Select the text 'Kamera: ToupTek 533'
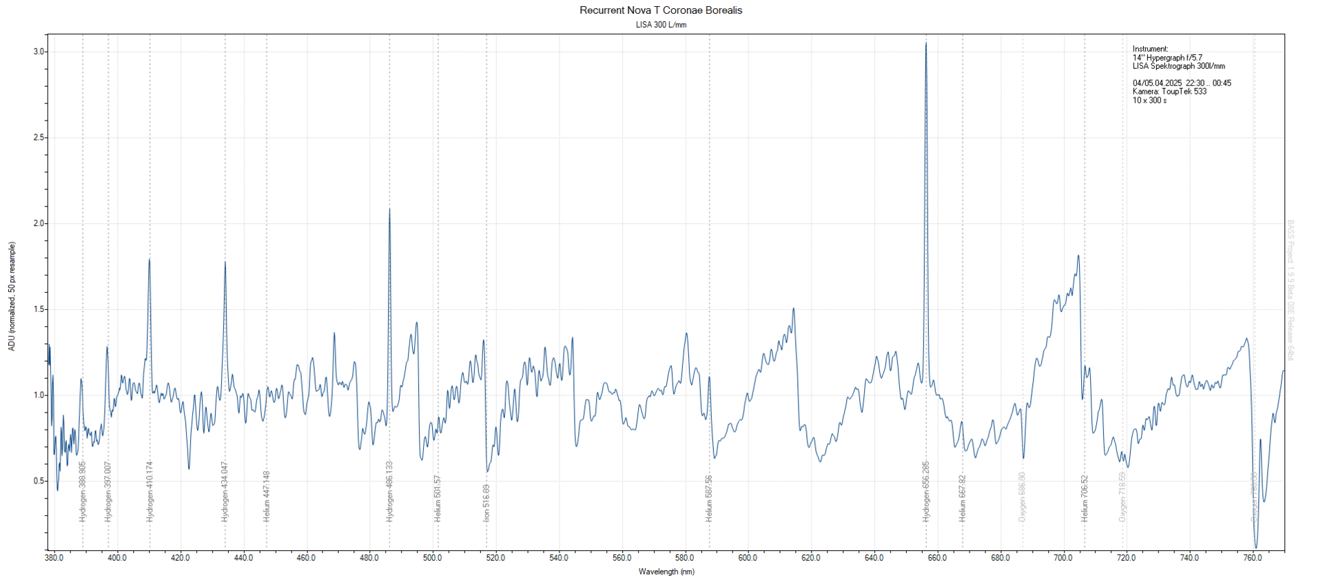Image resolution: width=1323 pixels, height=584 pixels. click(x=1170, y=92)
